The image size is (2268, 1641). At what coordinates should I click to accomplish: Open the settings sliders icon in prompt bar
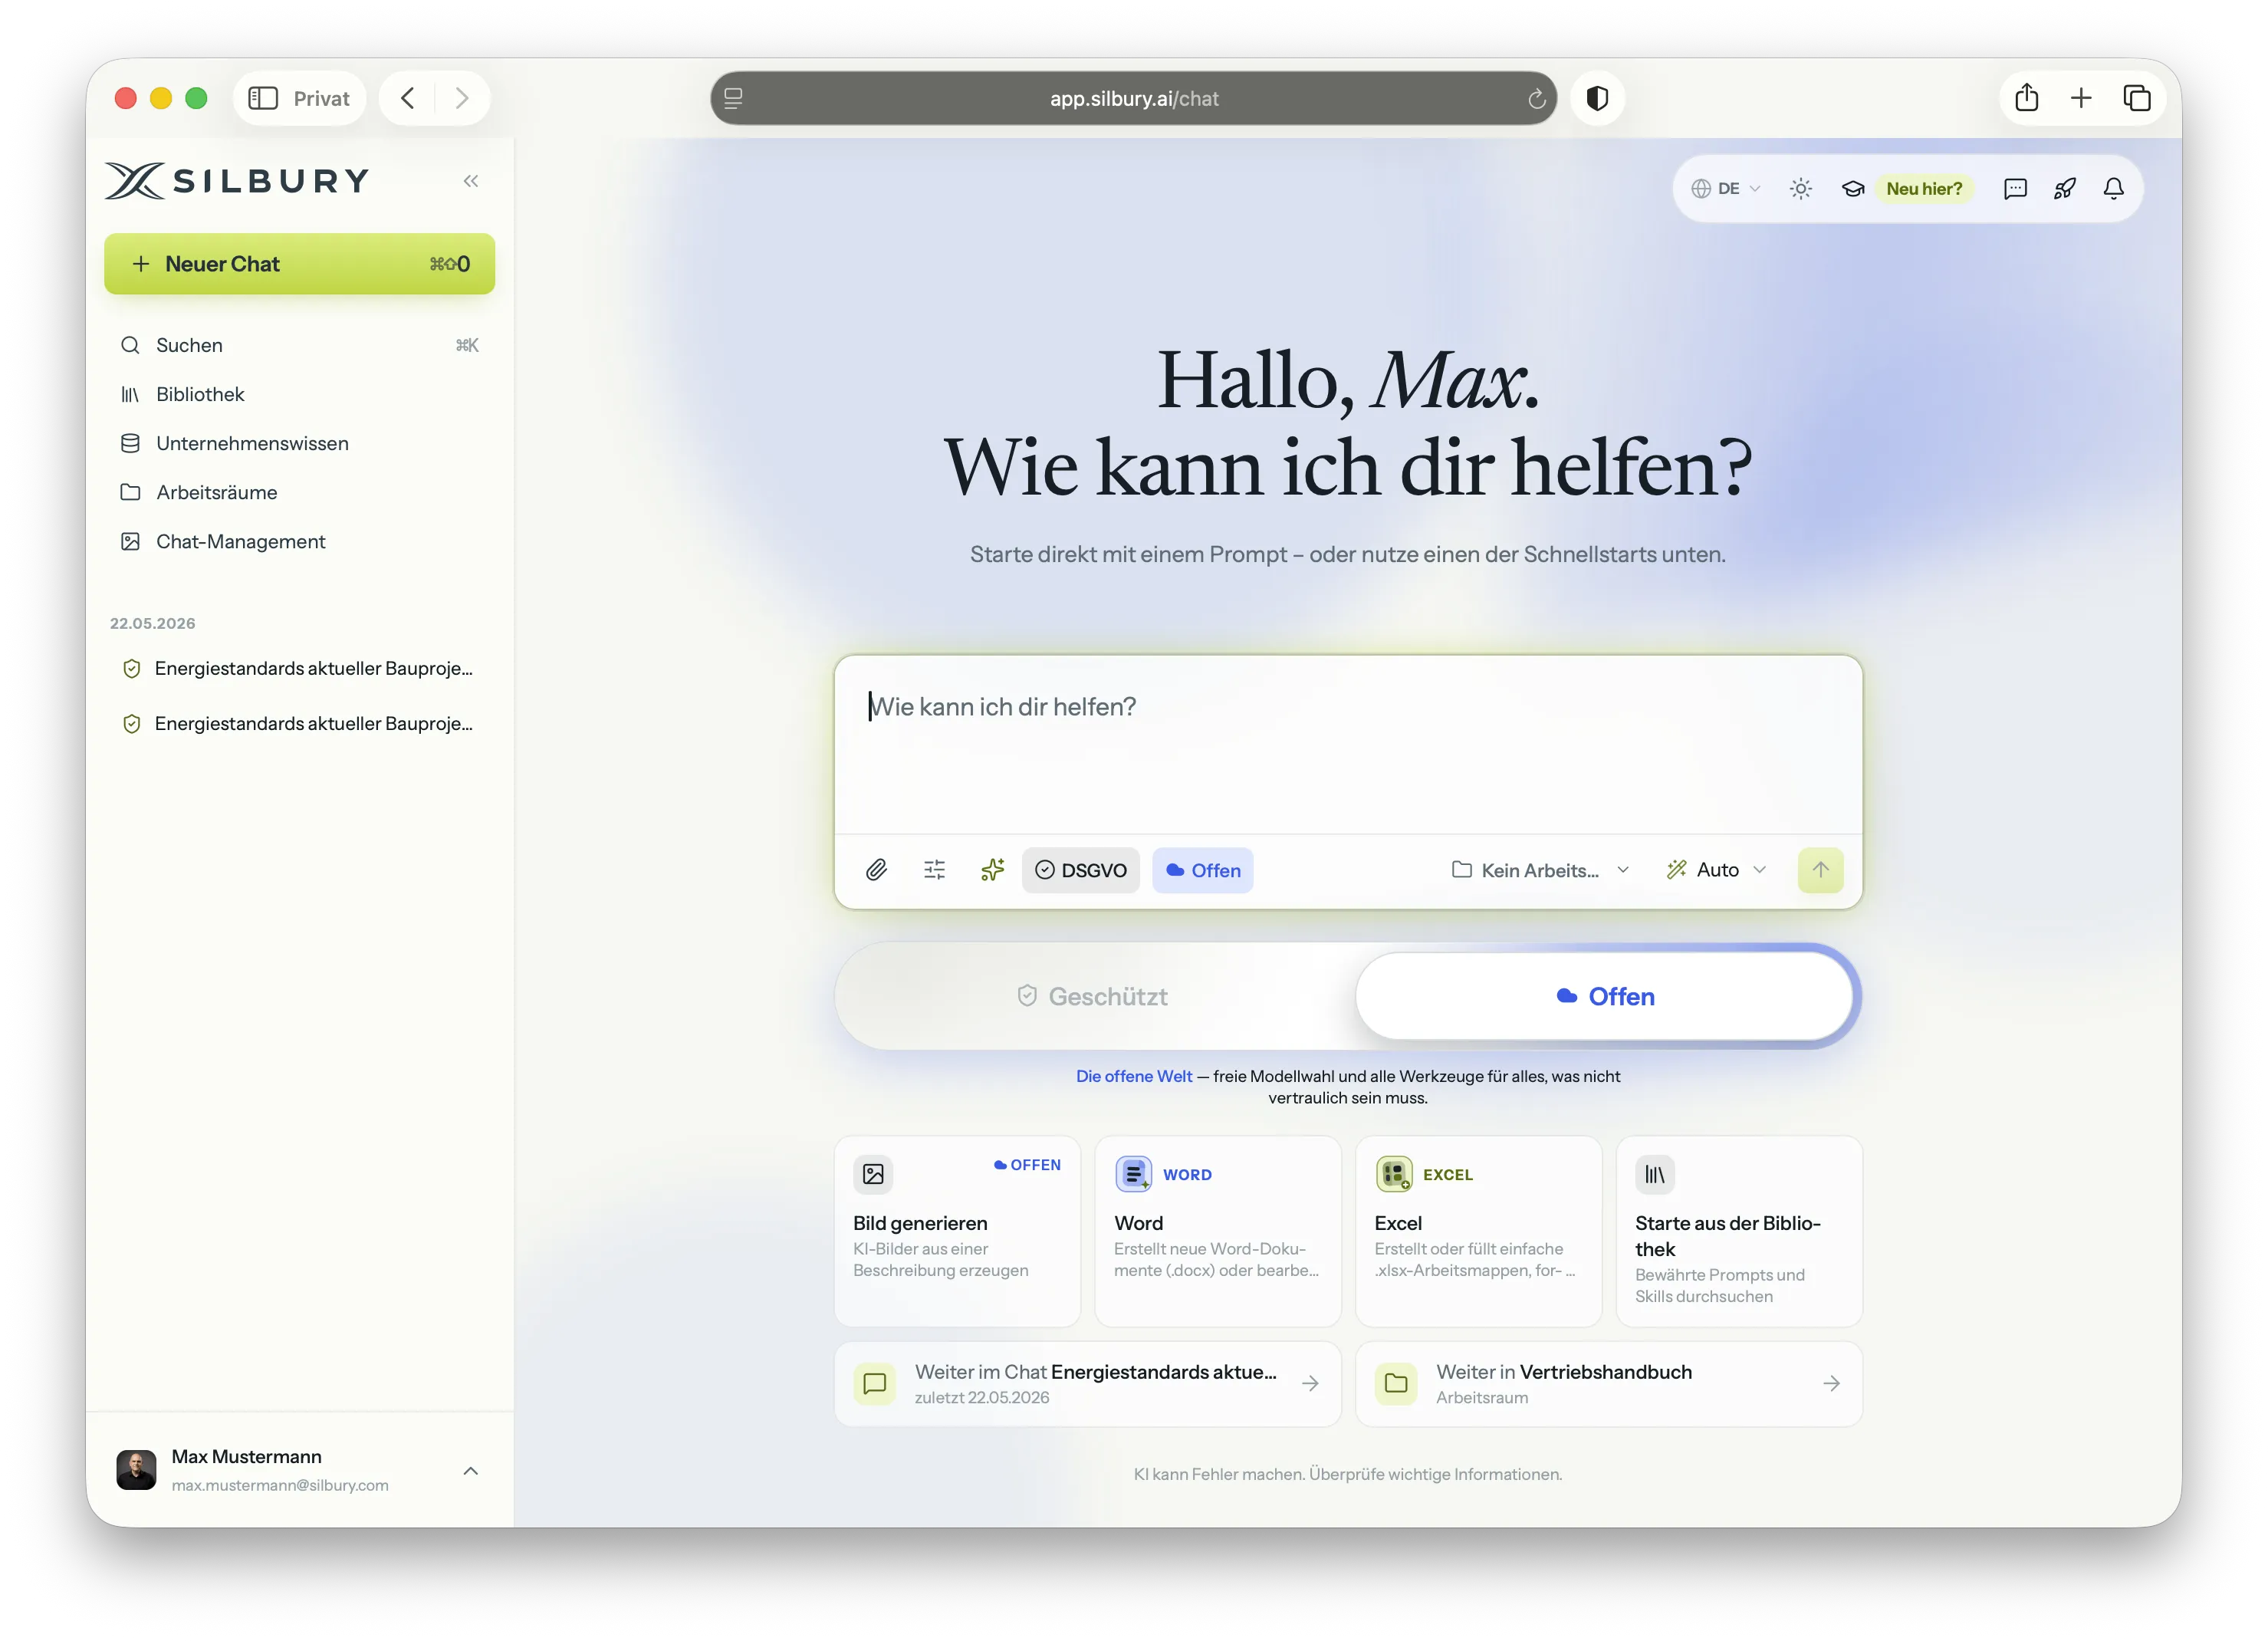click(934, 870)
